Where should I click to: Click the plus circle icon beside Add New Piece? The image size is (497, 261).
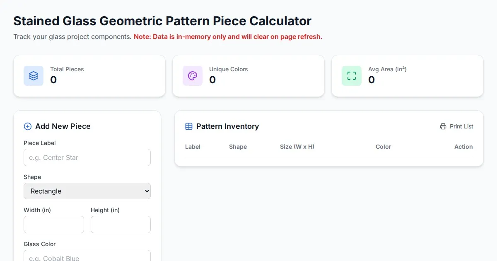[x=28, y=126]
